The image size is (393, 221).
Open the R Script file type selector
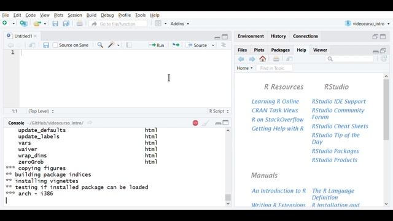point(219,111)
